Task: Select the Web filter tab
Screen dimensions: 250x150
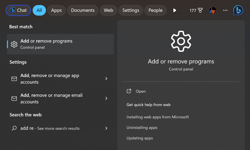Action: [x=108, y=10]
